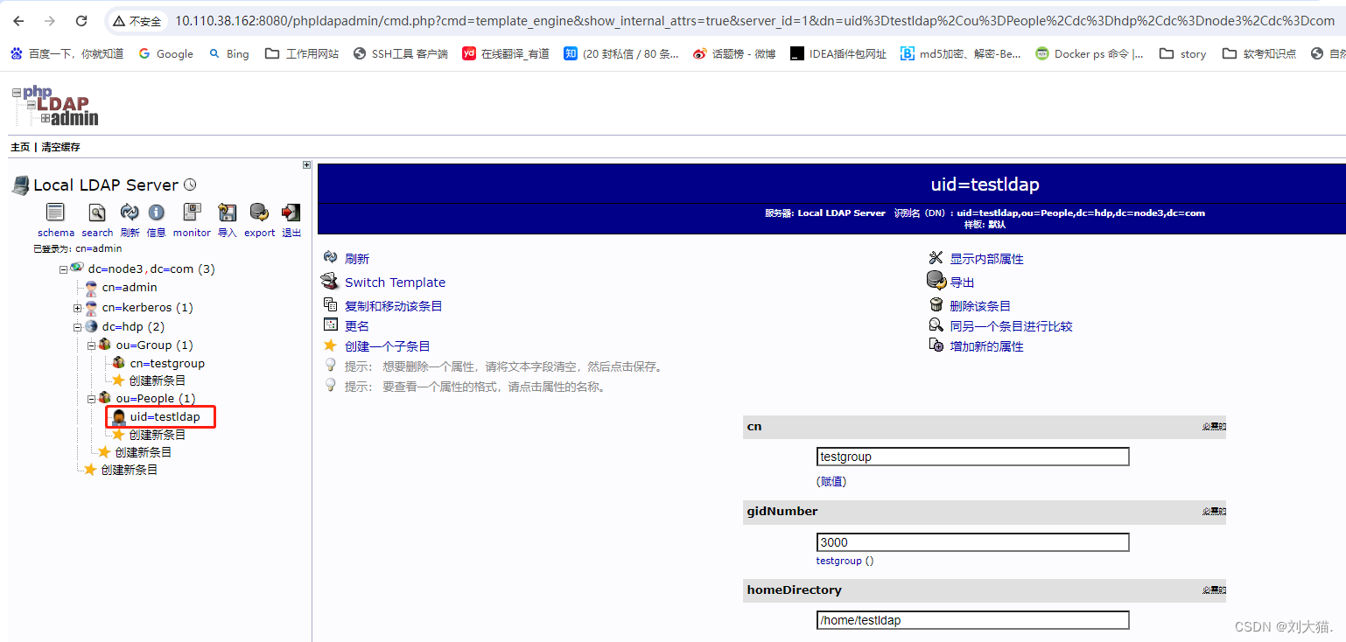Open the 信息 info icon

coord(157,213)
